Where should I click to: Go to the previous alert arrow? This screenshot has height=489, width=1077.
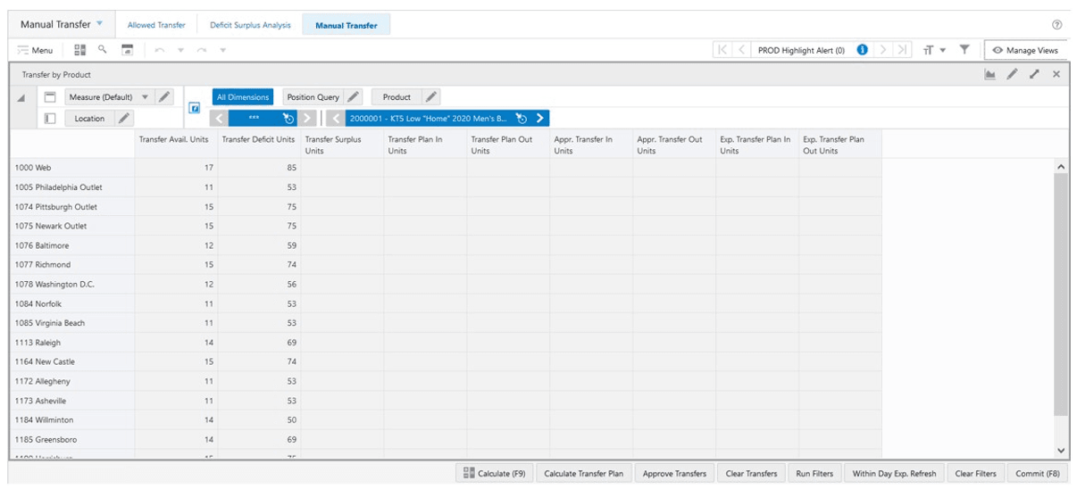tap(741, 50)
